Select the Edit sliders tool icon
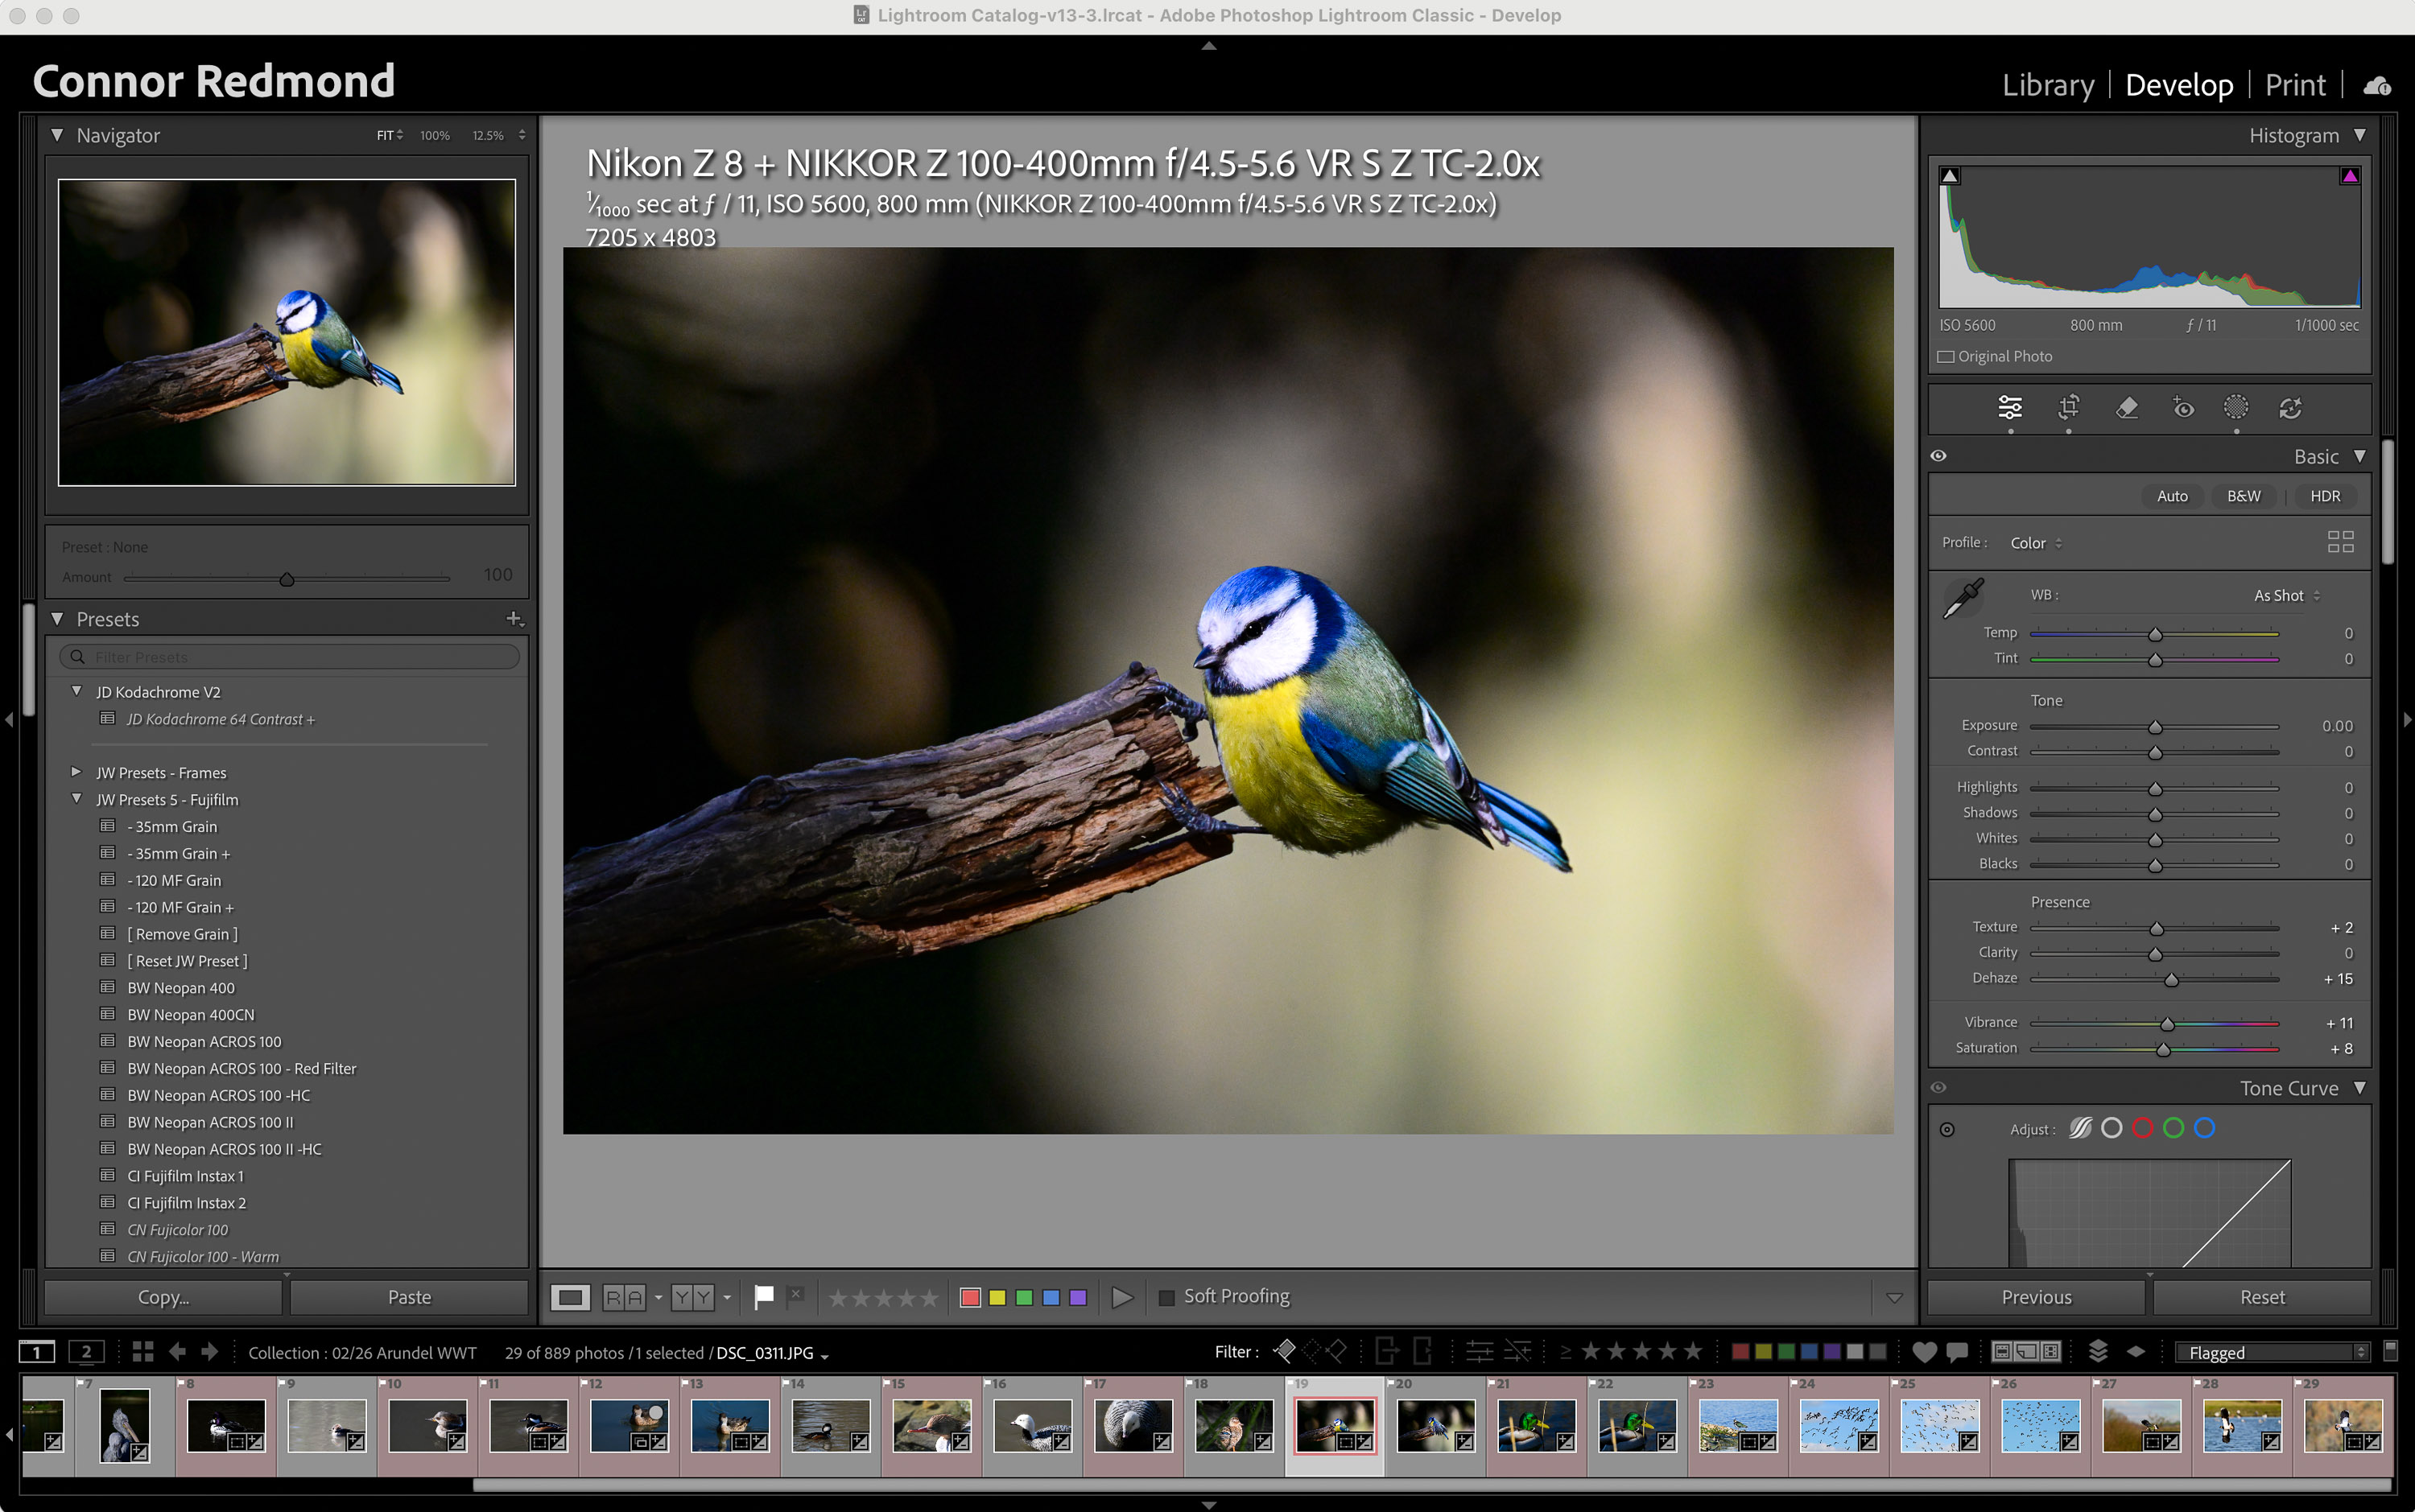This screenshot has width=2415, height=1512. 2010,408
